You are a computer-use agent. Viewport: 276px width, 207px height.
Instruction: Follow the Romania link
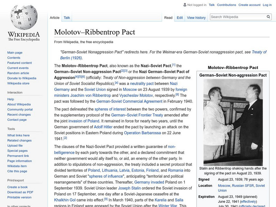coord(176,170)
